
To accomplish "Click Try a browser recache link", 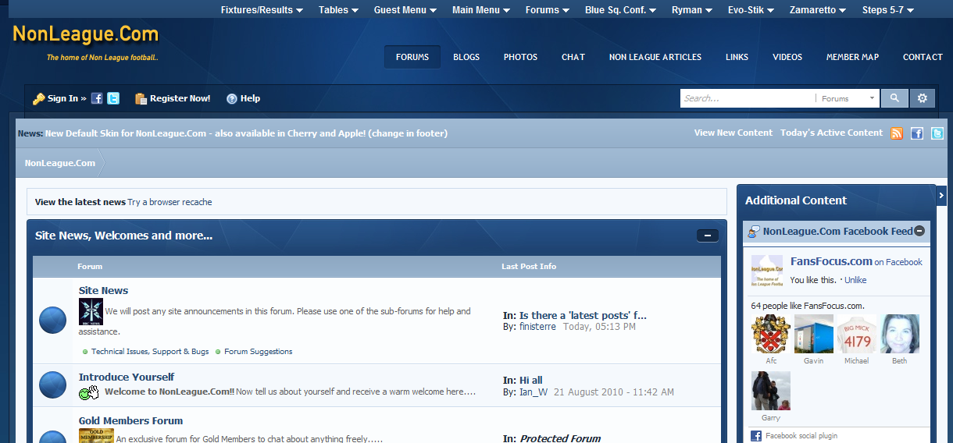I will 170,202.
